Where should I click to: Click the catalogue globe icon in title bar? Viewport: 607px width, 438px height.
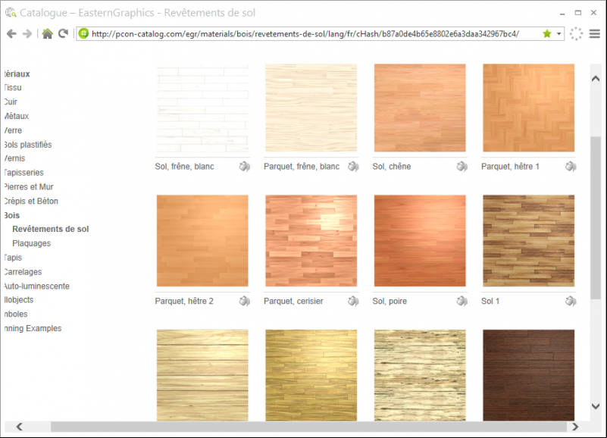(11, 13)
